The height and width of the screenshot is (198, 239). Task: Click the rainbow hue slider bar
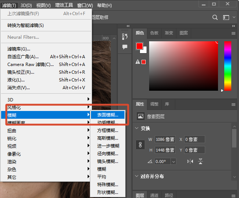pos(228,66)
